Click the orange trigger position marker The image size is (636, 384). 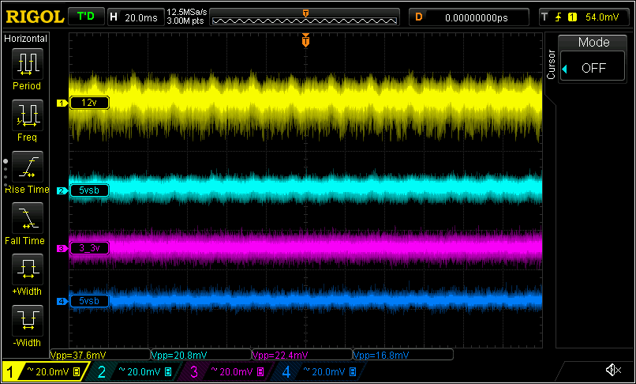coord(306,40)
